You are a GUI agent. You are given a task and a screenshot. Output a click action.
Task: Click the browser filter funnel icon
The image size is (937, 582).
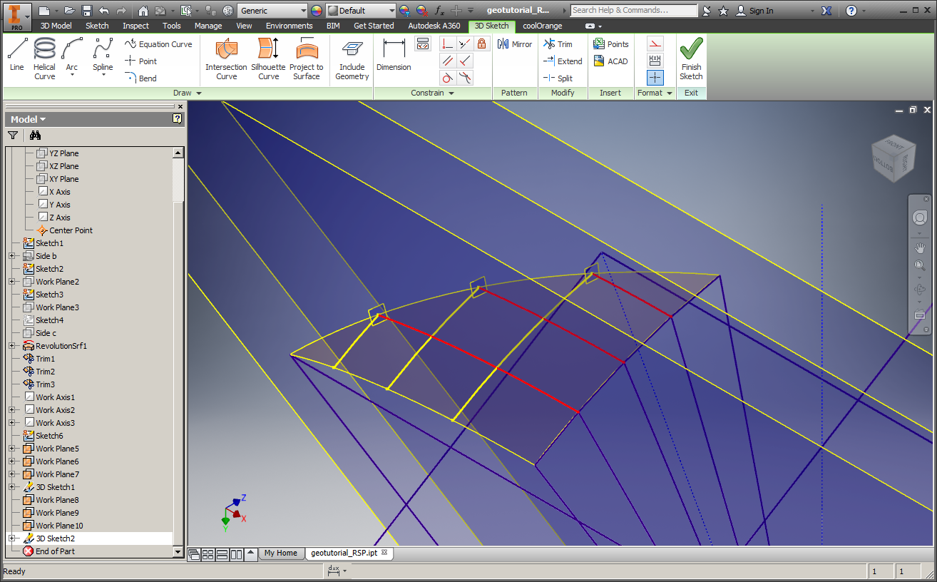coord(13,135)
